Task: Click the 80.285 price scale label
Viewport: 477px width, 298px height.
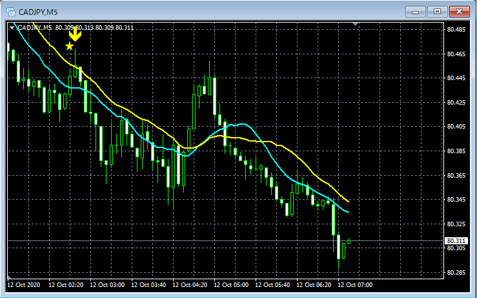Action: [456, 272]
